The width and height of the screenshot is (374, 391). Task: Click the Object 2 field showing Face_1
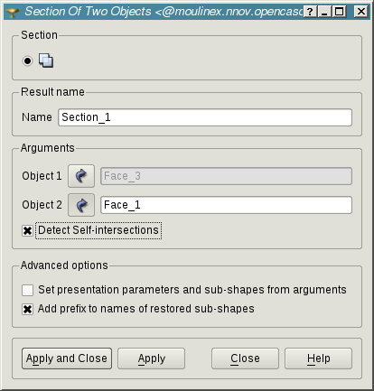click(x=226, y=205)
